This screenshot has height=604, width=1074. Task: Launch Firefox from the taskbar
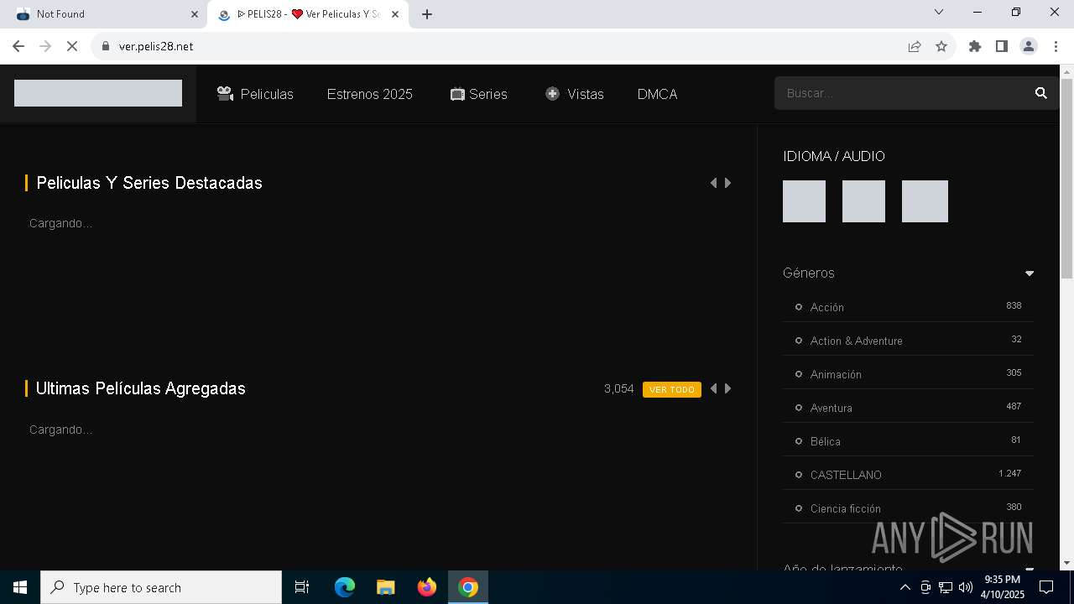click(x=427, y=587)
